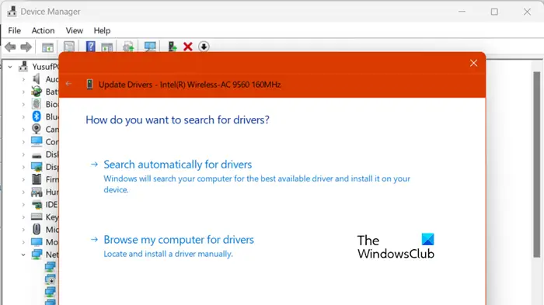
Task: Collapse the Network adapters category chevron
Action: (23, 255)
